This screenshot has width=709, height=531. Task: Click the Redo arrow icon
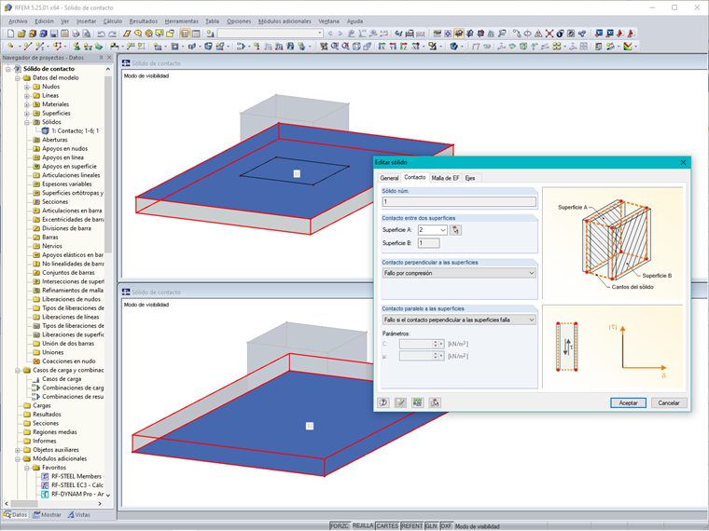(x=112, y=34)
